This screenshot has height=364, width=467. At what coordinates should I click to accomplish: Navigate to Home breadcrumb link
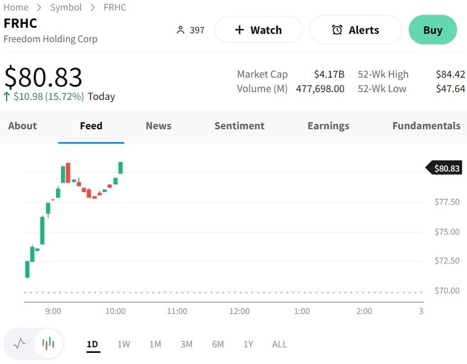pyautogui.click(x=16, y=7)
